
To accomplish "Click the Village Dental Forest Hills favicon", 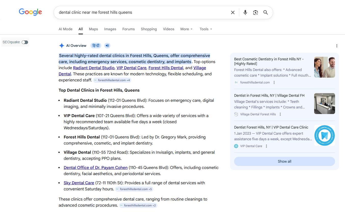I will 236,114.
